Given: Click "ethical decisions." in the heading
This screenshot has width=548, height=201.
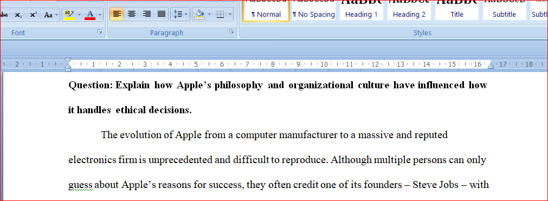Looking at the screenshot, I should click(x=154, y=110).
